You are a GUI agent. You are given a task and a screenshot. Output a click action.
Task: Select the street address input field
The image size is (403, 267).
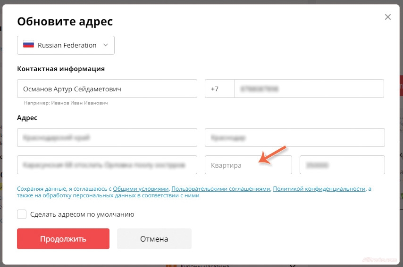click(107, 165)
